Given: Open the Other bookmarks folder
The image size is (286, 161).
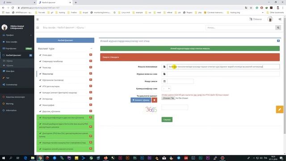Looking at the screenshot, I should coord(275,13).
